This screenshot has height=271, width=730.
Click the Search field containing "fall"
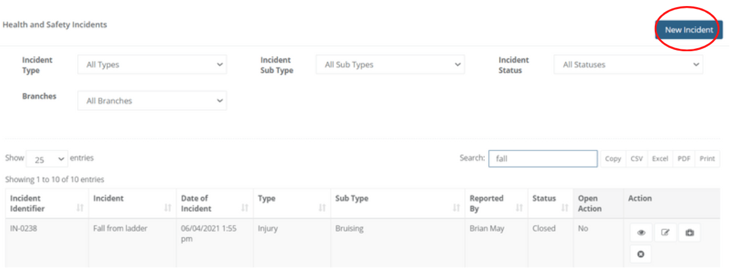542,158
